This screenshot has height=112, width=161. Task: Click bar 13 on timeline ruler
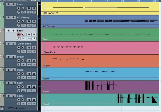tap(90, 1)
